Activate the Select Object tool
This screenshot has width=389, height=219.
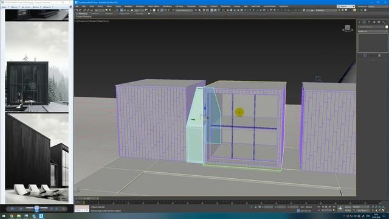tap(106, 10)
